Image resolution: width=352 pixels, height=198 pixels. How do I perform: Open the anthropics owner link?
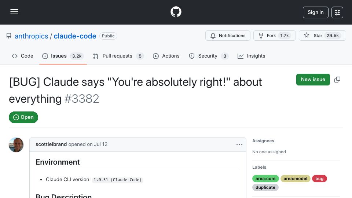click(32, 36)
